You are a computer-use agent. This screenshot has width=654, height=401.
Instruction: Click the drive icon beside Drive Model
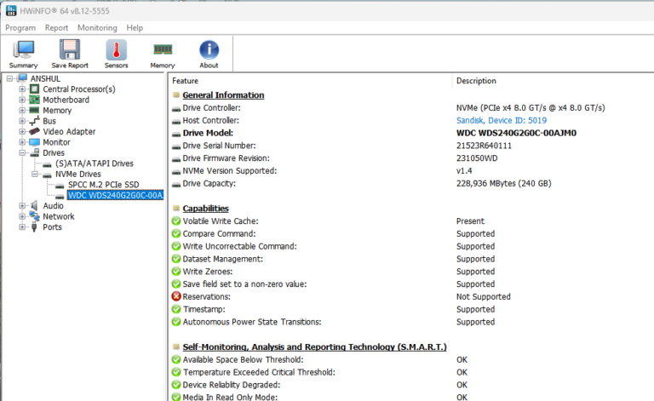pos(176,134)
